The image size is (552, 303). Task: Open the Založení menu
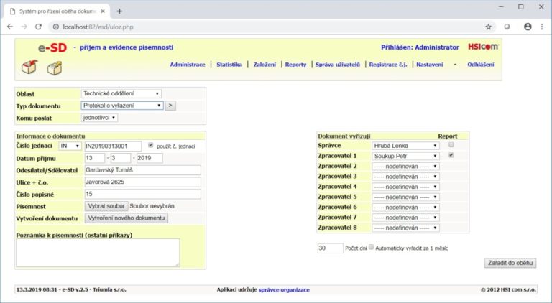click(x=264, y=65)
